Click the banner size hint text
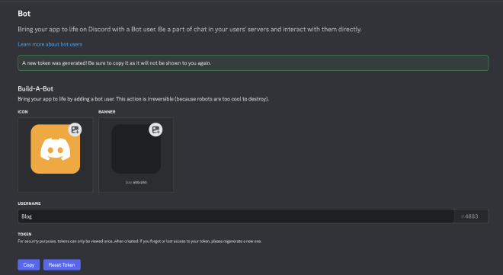Viewport: 503px width, 275px height. pyautogui.click(x=136, y=182)
